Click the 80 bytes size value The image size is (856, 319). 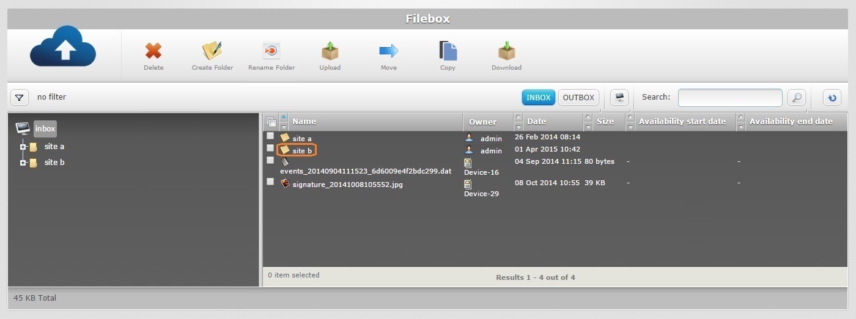(599, 161)
